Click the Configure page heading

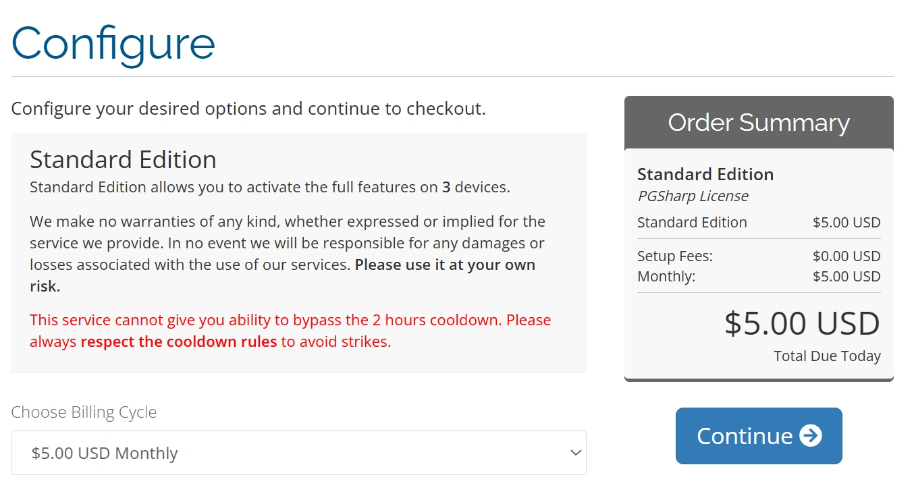113,43
